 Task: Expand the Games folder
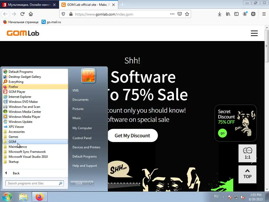click(x=35, y=137)
